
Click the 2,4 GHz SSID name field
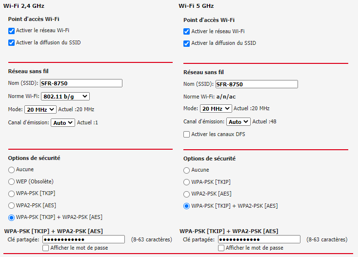81,83
